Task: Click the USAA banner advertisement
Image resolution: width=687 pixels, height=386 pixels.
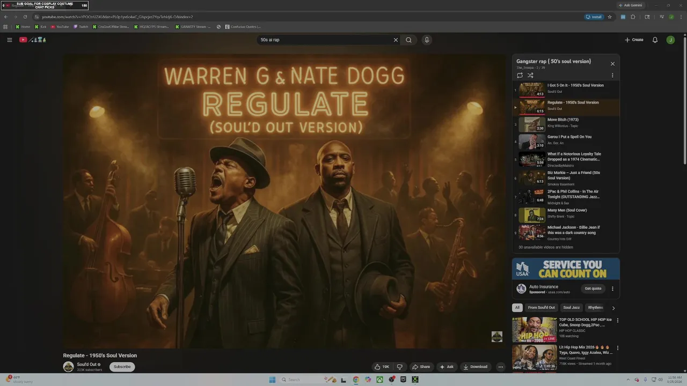Action: 566,269
